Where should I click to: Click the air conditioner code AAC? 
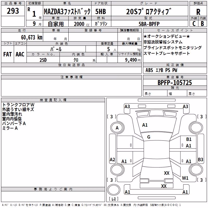pos(20,54)
